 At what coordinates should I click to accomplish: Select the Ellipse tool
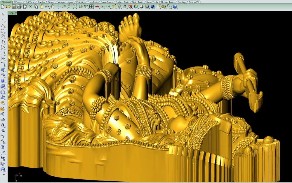pos(3,42)
